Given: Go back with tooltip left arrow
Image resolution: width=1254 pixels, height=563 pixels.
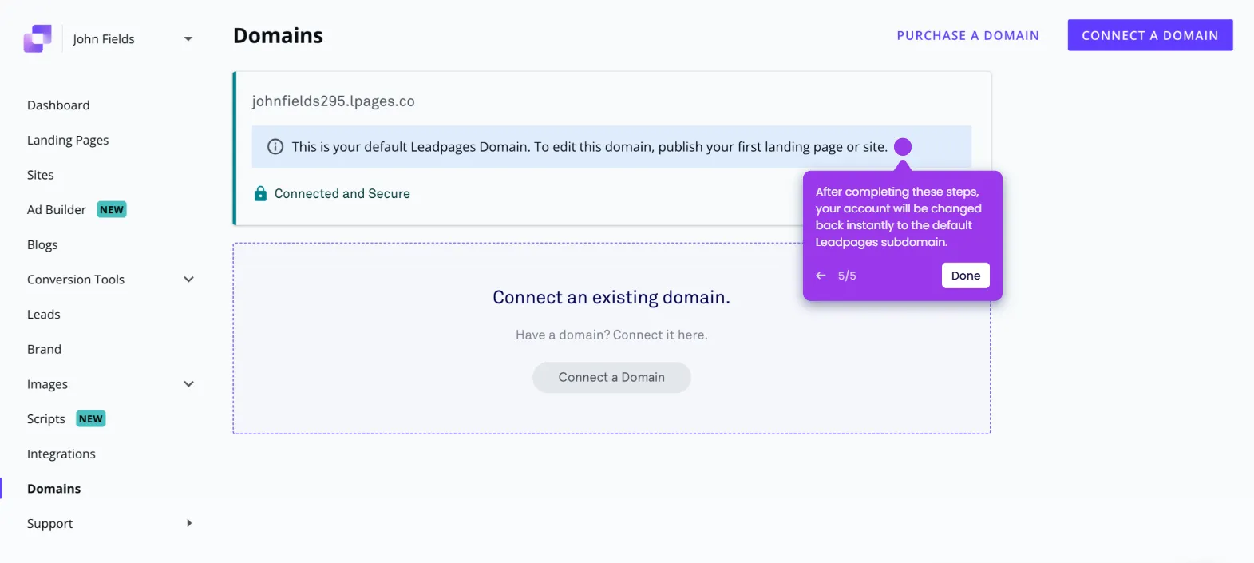Looking at the screenshot, I should pyautogui.click(x=821, y=276).
